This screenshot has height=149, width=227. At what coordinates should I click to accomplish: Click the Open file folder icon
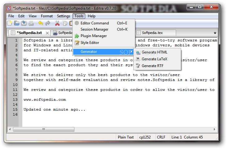pyautogui.click(x=17, y=23)
